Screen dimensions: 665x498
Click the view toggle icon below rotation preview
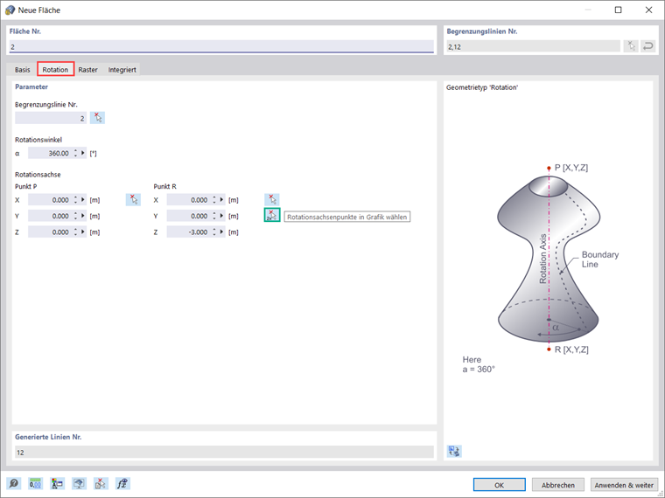(x=454, y=451)
